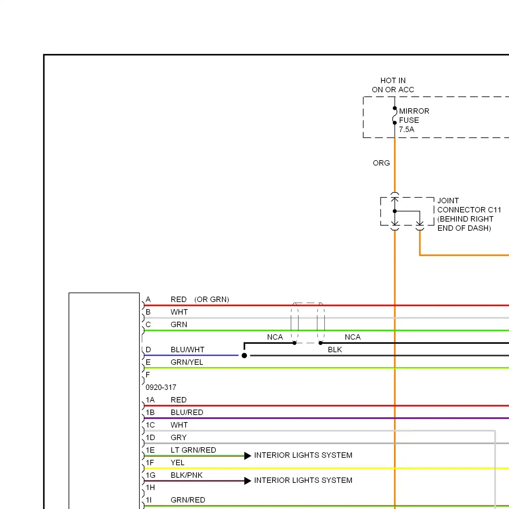Select pin letter D on the connector
The width and height of the screenshot is (509, 509).
pos(148,350)
